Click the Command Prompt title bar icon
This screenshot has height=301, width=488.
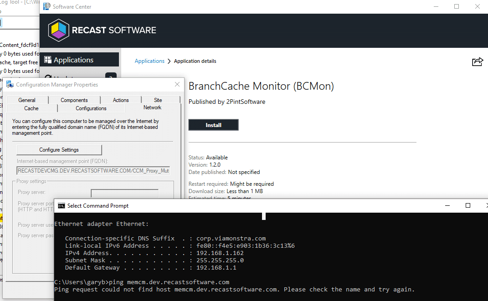click(61, 206)
